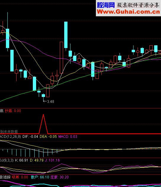Click the 3.48 low price marker
The image size is (161, 187).
pos(49,101)
